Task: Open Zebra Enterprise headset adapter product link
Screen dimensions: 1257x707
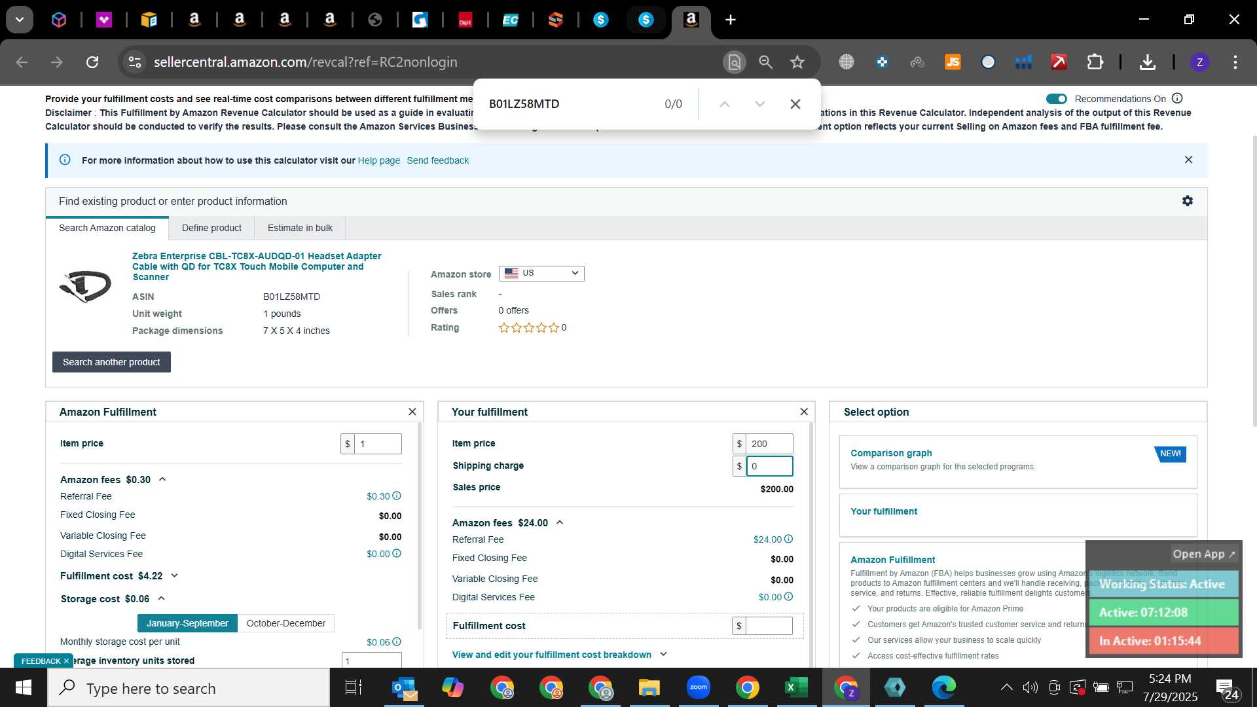Action: (x=257, y=266)
